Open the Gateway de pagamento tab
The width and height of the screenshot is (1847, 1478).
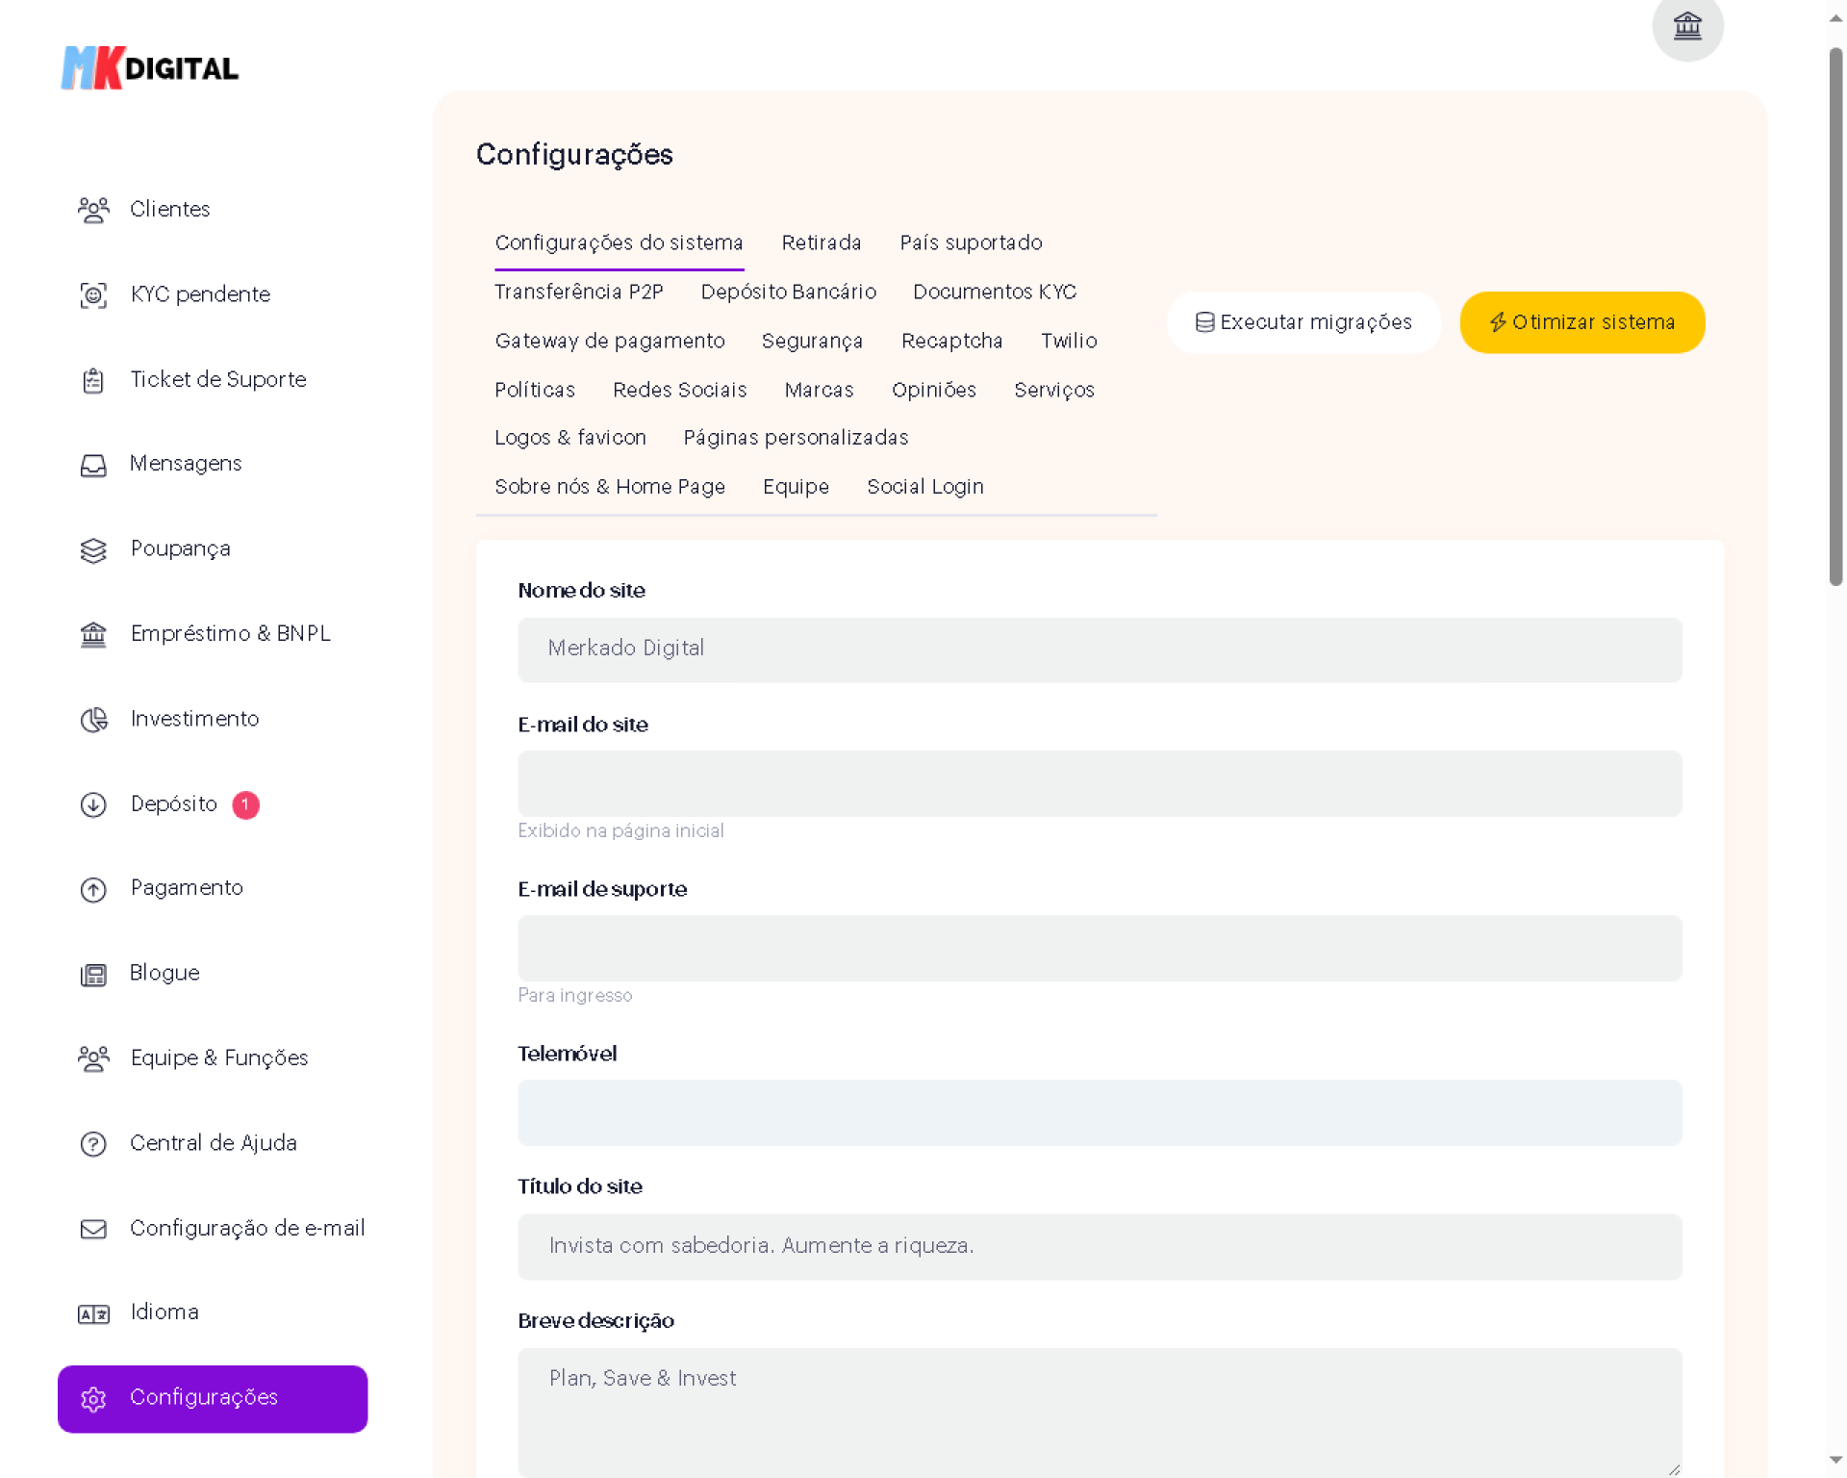609,341
